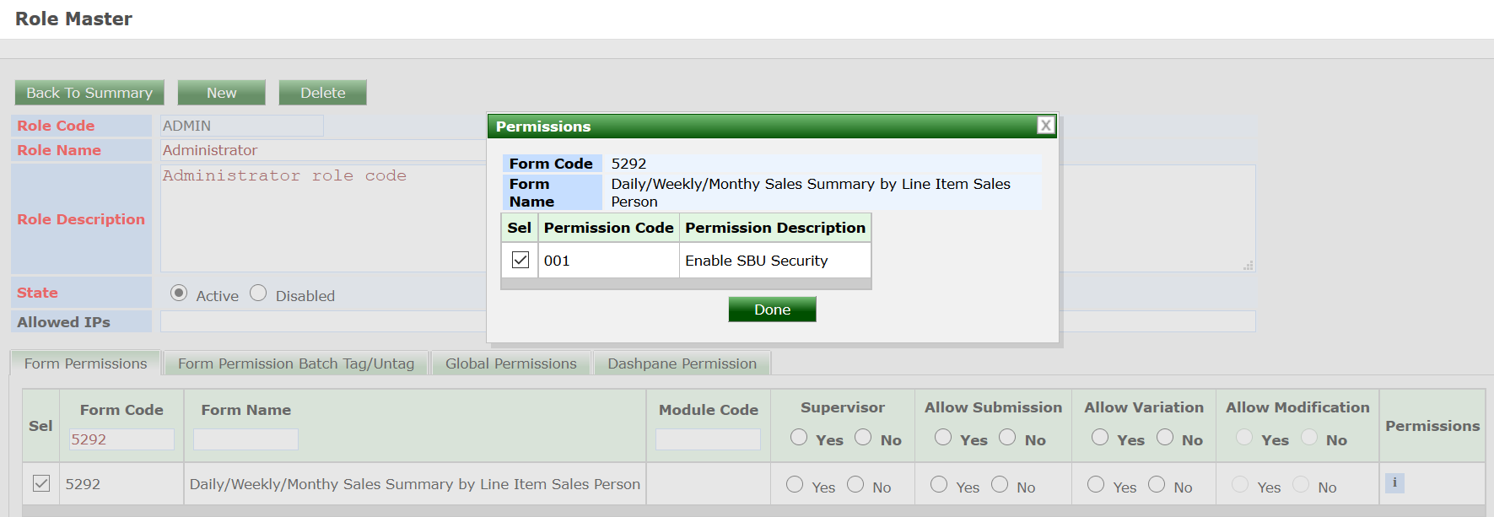Select the Disabled state radio button
The image size is (1494, 517).
258,293
